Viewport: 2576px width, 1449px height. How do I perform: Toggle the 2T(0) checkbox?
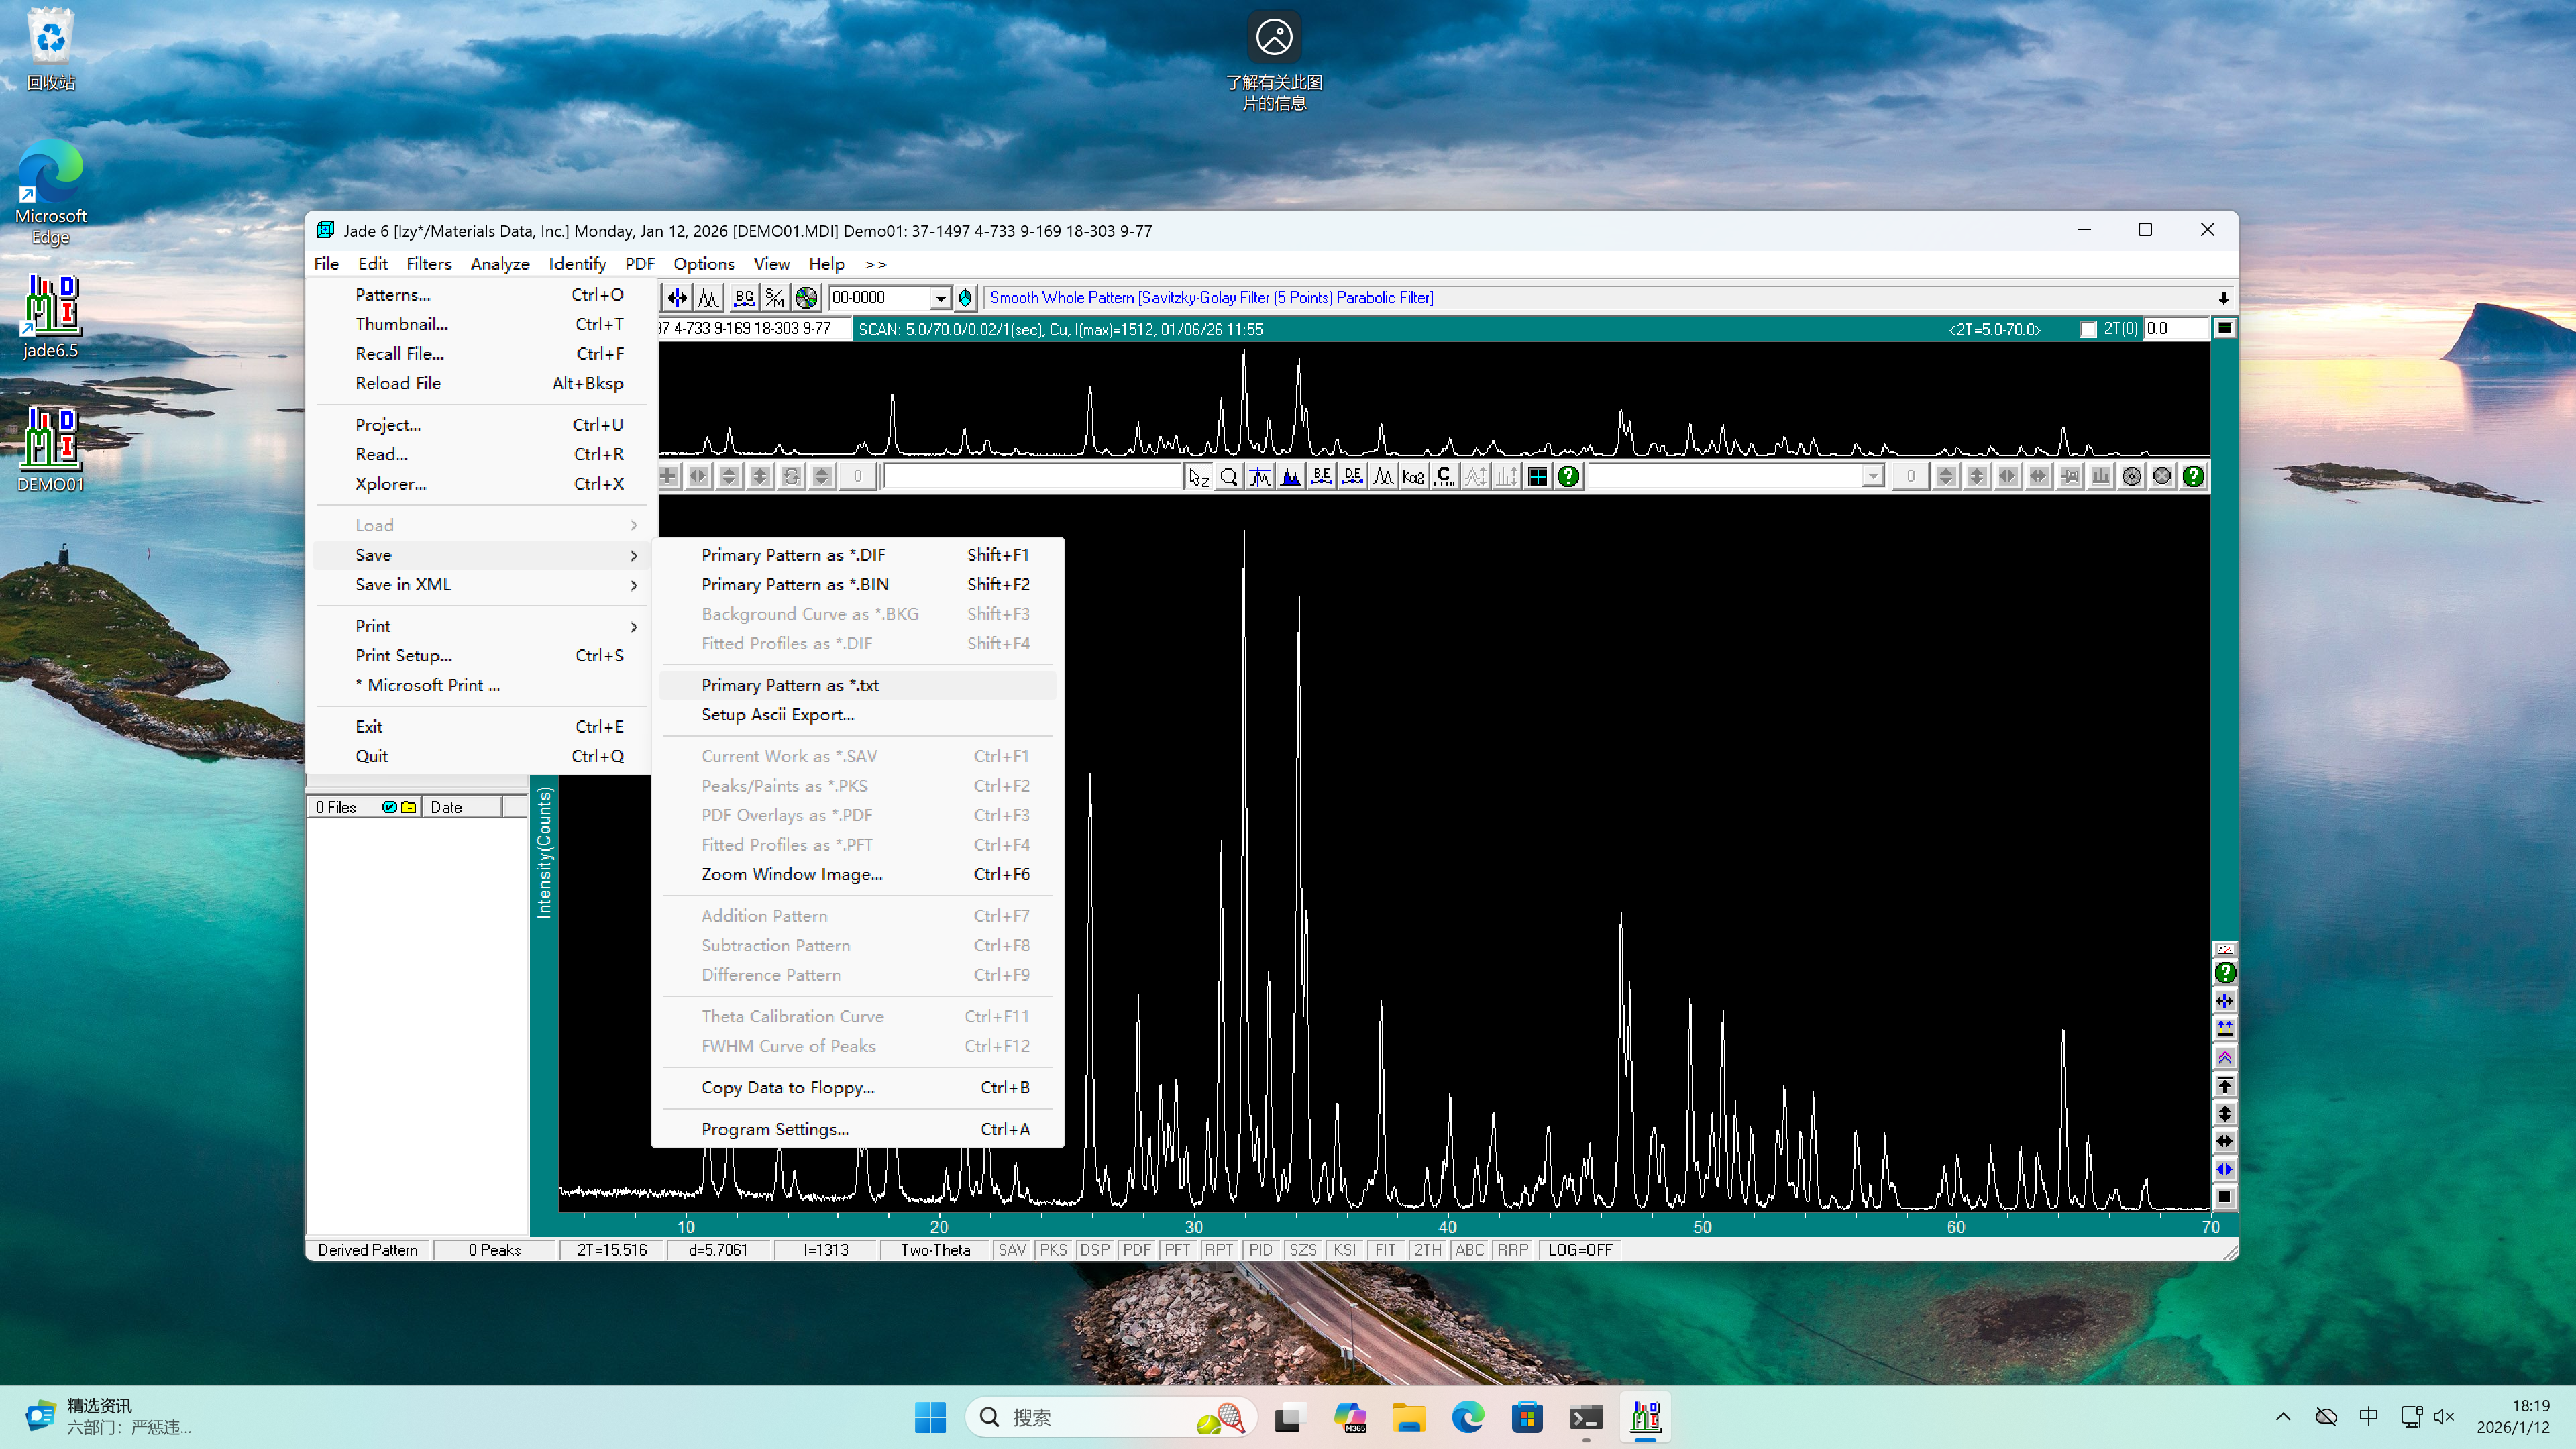click(2088, 329)
